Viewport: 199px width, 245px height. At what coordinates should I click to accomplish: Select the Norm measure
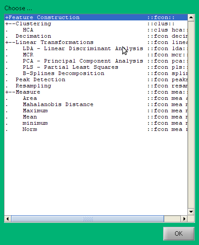(96, 129)
